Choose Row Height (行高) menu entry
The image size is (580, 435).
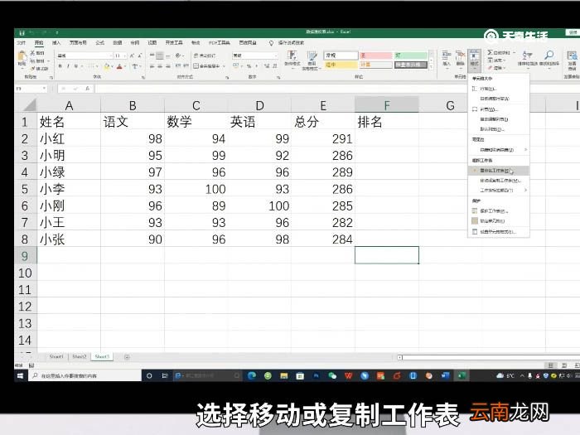(x=499, y=89)
